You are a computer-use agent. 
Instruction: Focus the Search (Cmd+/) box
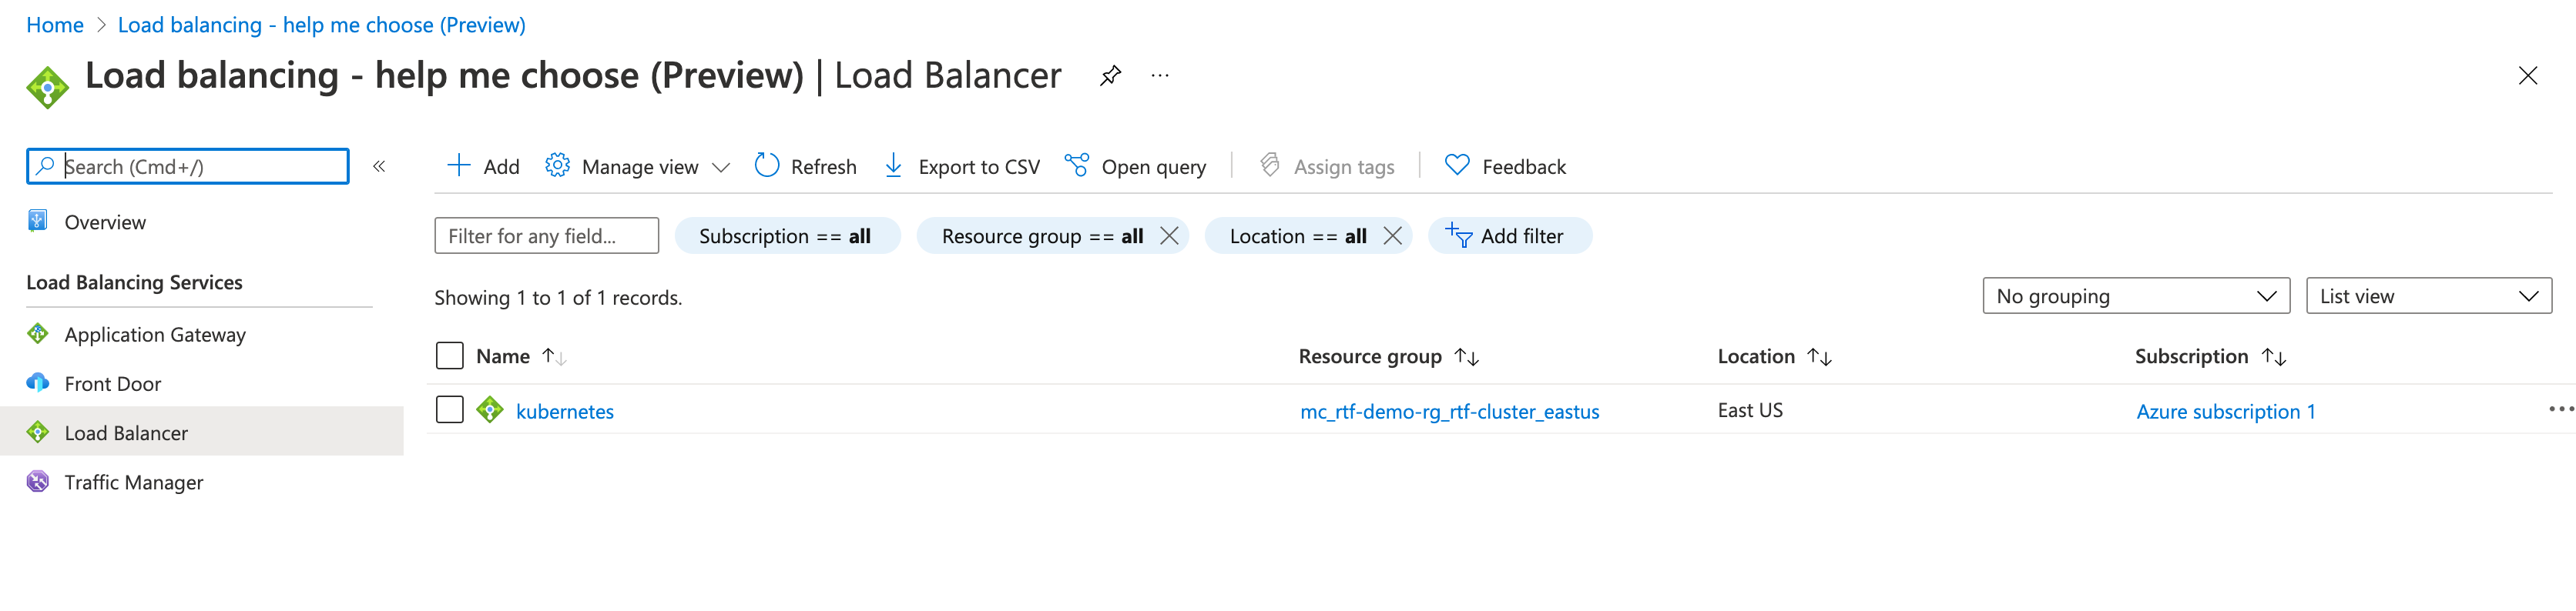(x=188, y=167)
